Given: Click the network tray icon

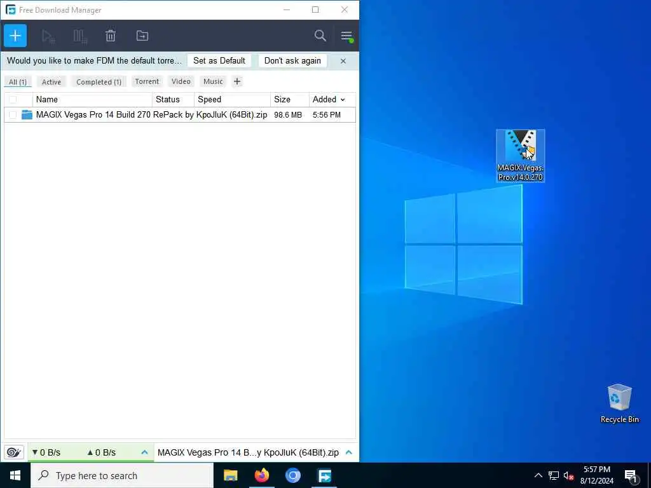Looking at the screenshot, I should [554, 475].
